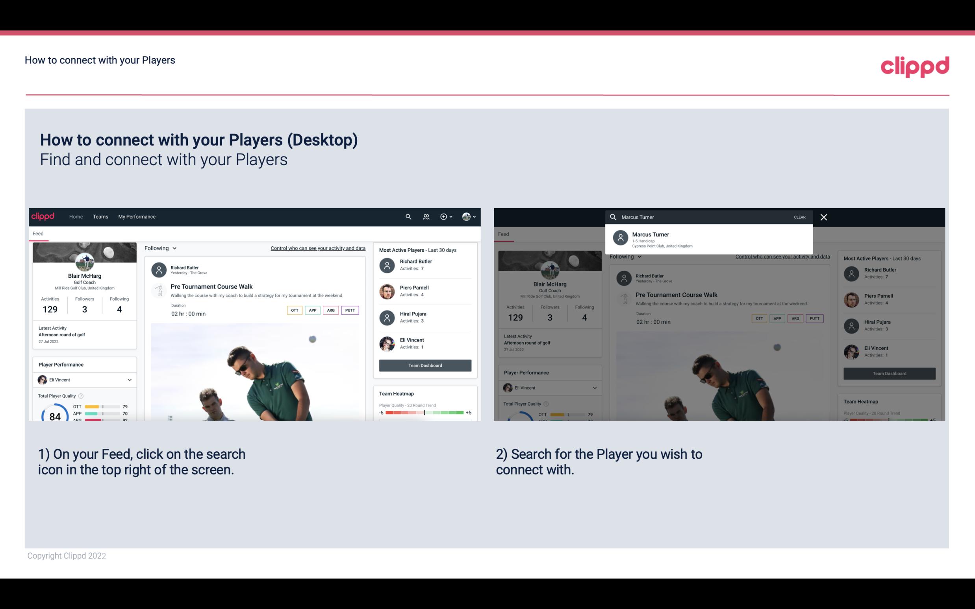Click the OTT performance category icon
The height and width of the screenshot is (609, 975).
(x=294, y=310)
